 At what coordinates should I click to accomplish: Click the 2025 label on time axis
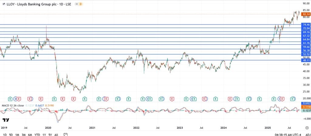[268, 128]
